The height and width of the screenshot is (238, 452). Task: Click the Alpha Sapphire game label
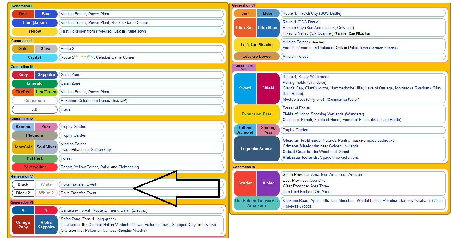pos(46,225)
